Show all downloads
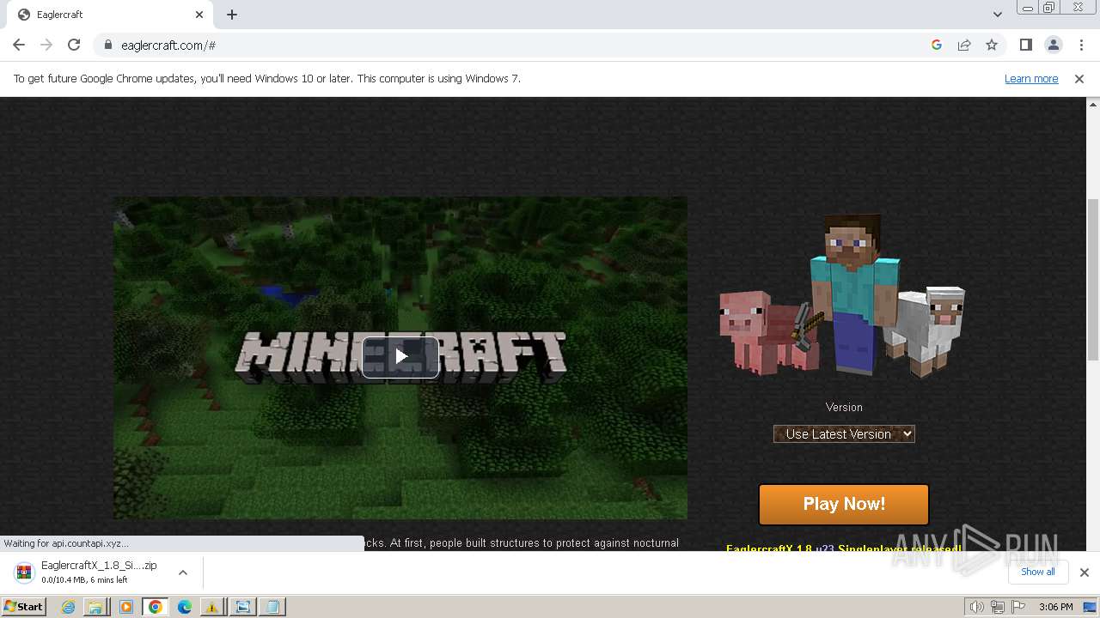 [x=1038, y=572]
